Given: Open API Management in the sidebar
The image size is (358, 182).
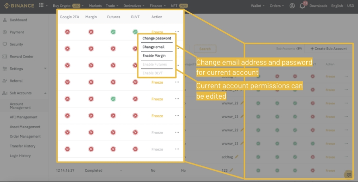Looking at the screenshot, I should click(23, 117).
